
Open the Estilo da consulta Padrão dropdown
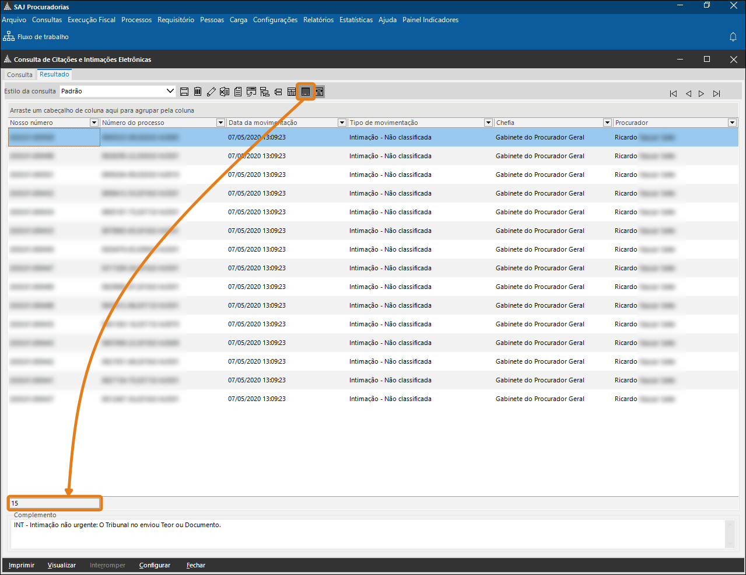pyautogui.click(x=170, y=91)
